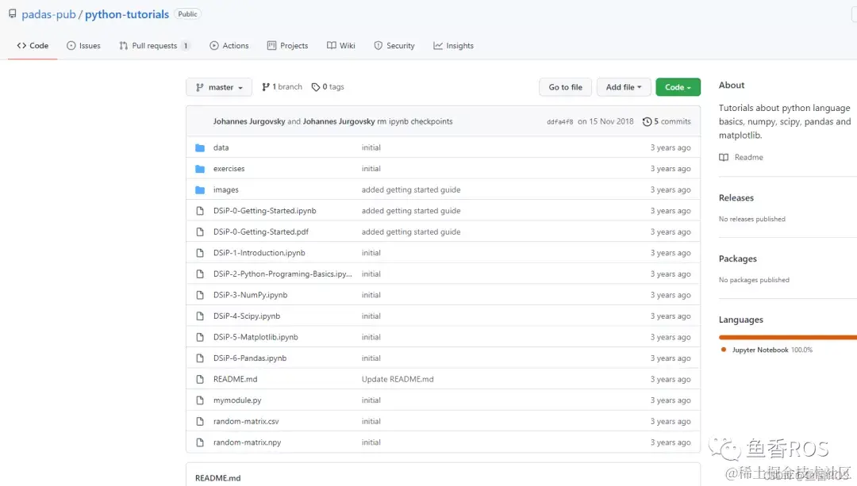The height and width of the screenshot is (486, 857).
Task: Open the Projects tab
Action: 287,46
